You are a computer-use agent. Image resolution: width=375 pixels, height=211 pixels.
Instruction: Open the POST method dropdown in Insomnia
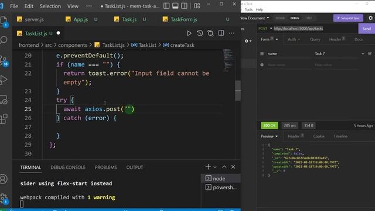point(265,29)
